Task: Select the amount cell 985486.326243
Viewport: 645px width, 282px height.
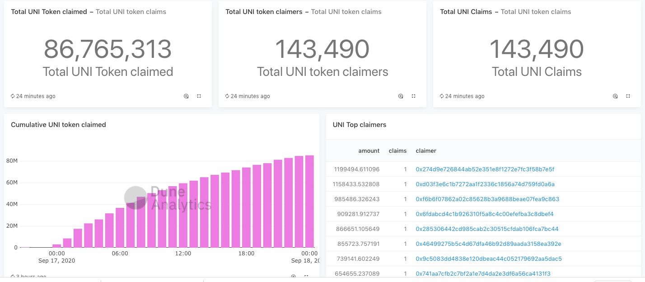Action: point(359,199)
